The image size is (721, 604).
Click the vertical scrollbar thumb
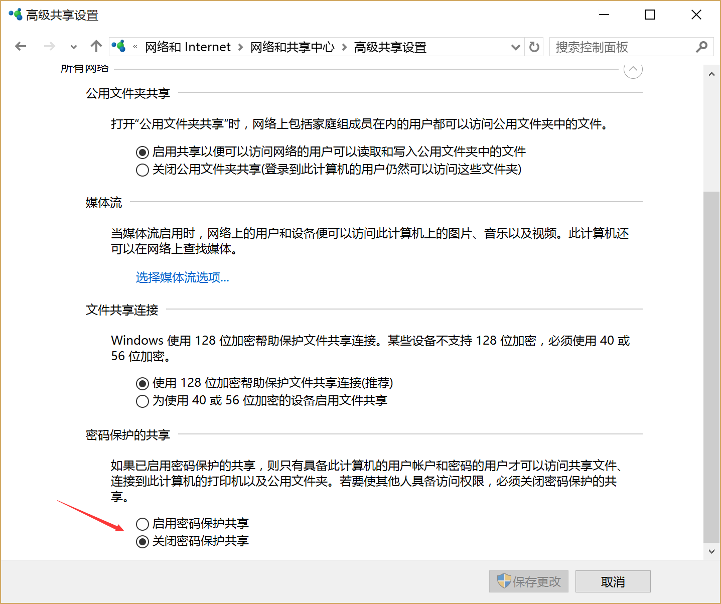click(x=711, y=367)
